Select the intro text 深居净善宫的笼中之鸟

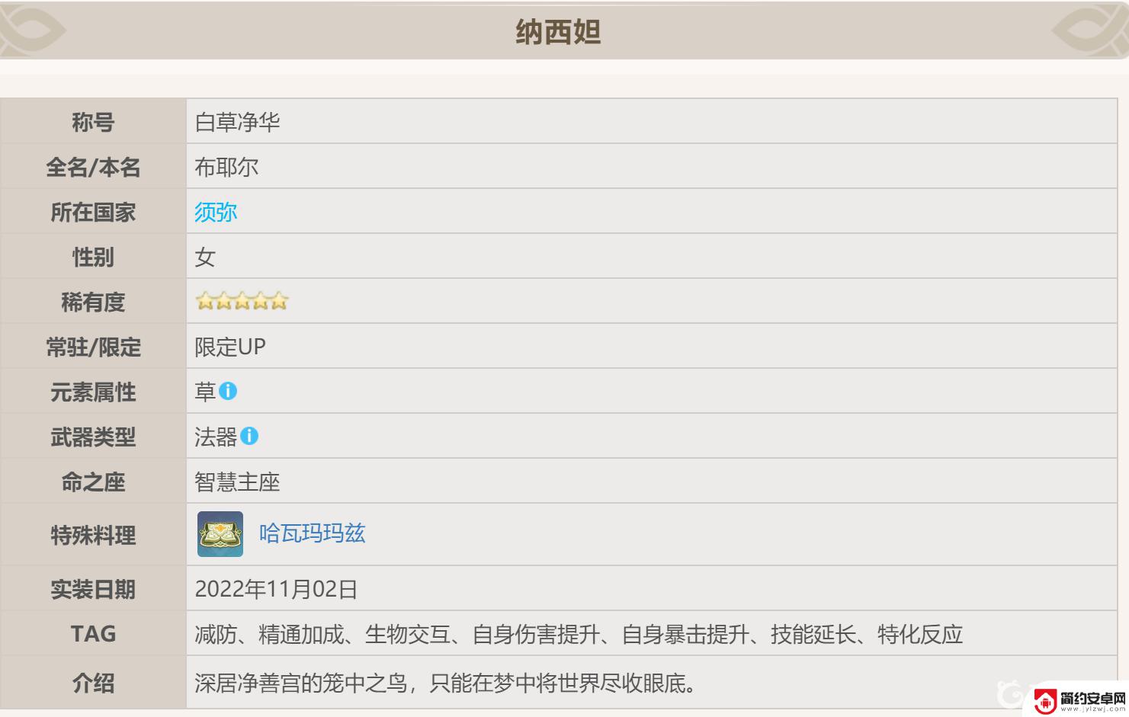pos(301,683)
